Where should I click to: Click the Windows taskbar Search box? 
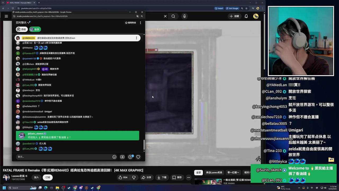point(22,188)
